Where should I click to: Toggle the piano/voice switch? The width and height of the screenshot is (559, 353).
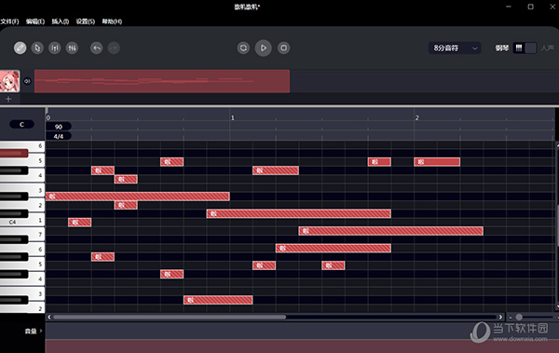[x=525, y=48]
